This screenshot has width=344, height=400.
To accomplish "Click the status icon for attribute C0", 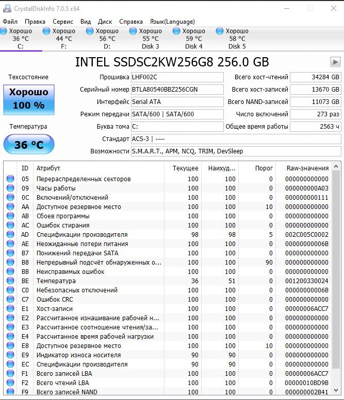I will (x=10, y=290).
